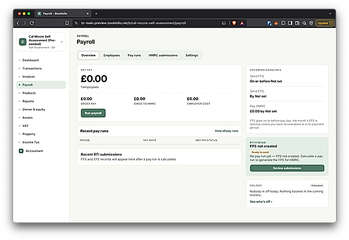Bookmark this page with bookmark icon
The width and height of the screenshot is (349, 240).
click(x=67, y=23)
